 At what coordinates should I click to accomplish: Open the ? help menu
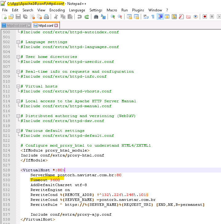(167, 10)
